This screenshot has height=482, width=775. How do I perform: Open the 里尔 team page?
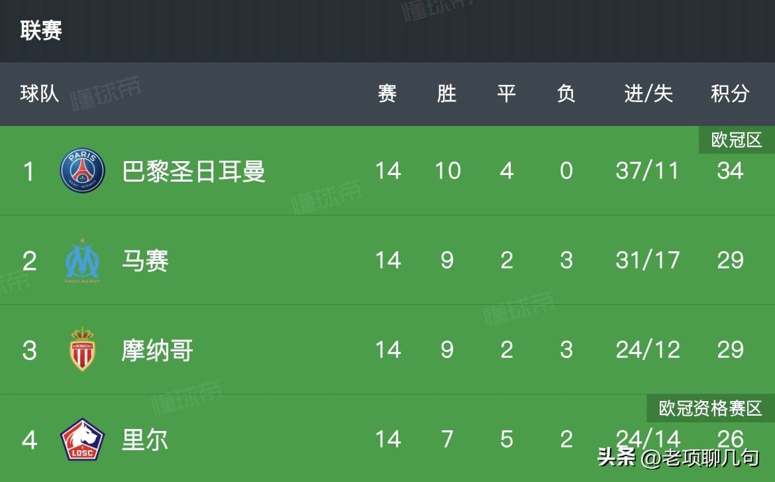pos(146,438)
